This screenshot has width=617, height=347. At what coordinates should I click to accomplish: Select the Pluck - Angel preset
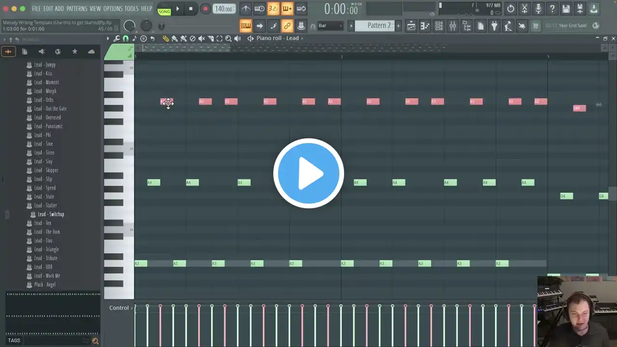[45, 284]
